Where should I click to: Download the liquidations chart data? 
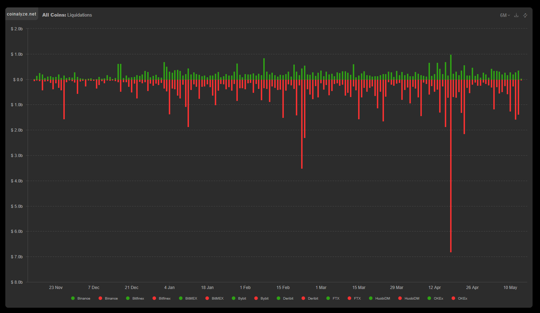pyautogui.click(x=516, y=15)
